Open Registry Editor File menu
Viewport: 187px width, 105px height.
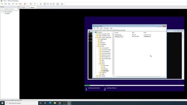94,28
